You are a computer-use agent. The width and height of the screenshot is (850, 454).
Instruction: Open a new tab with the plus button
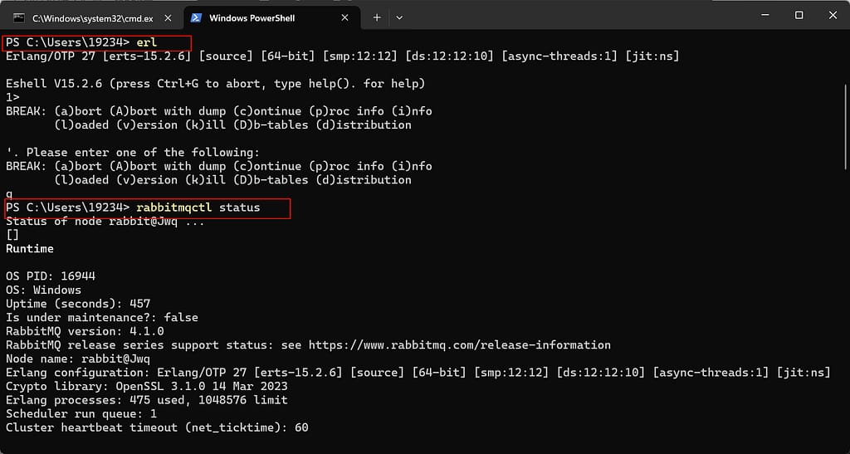(x=376, y=17)
